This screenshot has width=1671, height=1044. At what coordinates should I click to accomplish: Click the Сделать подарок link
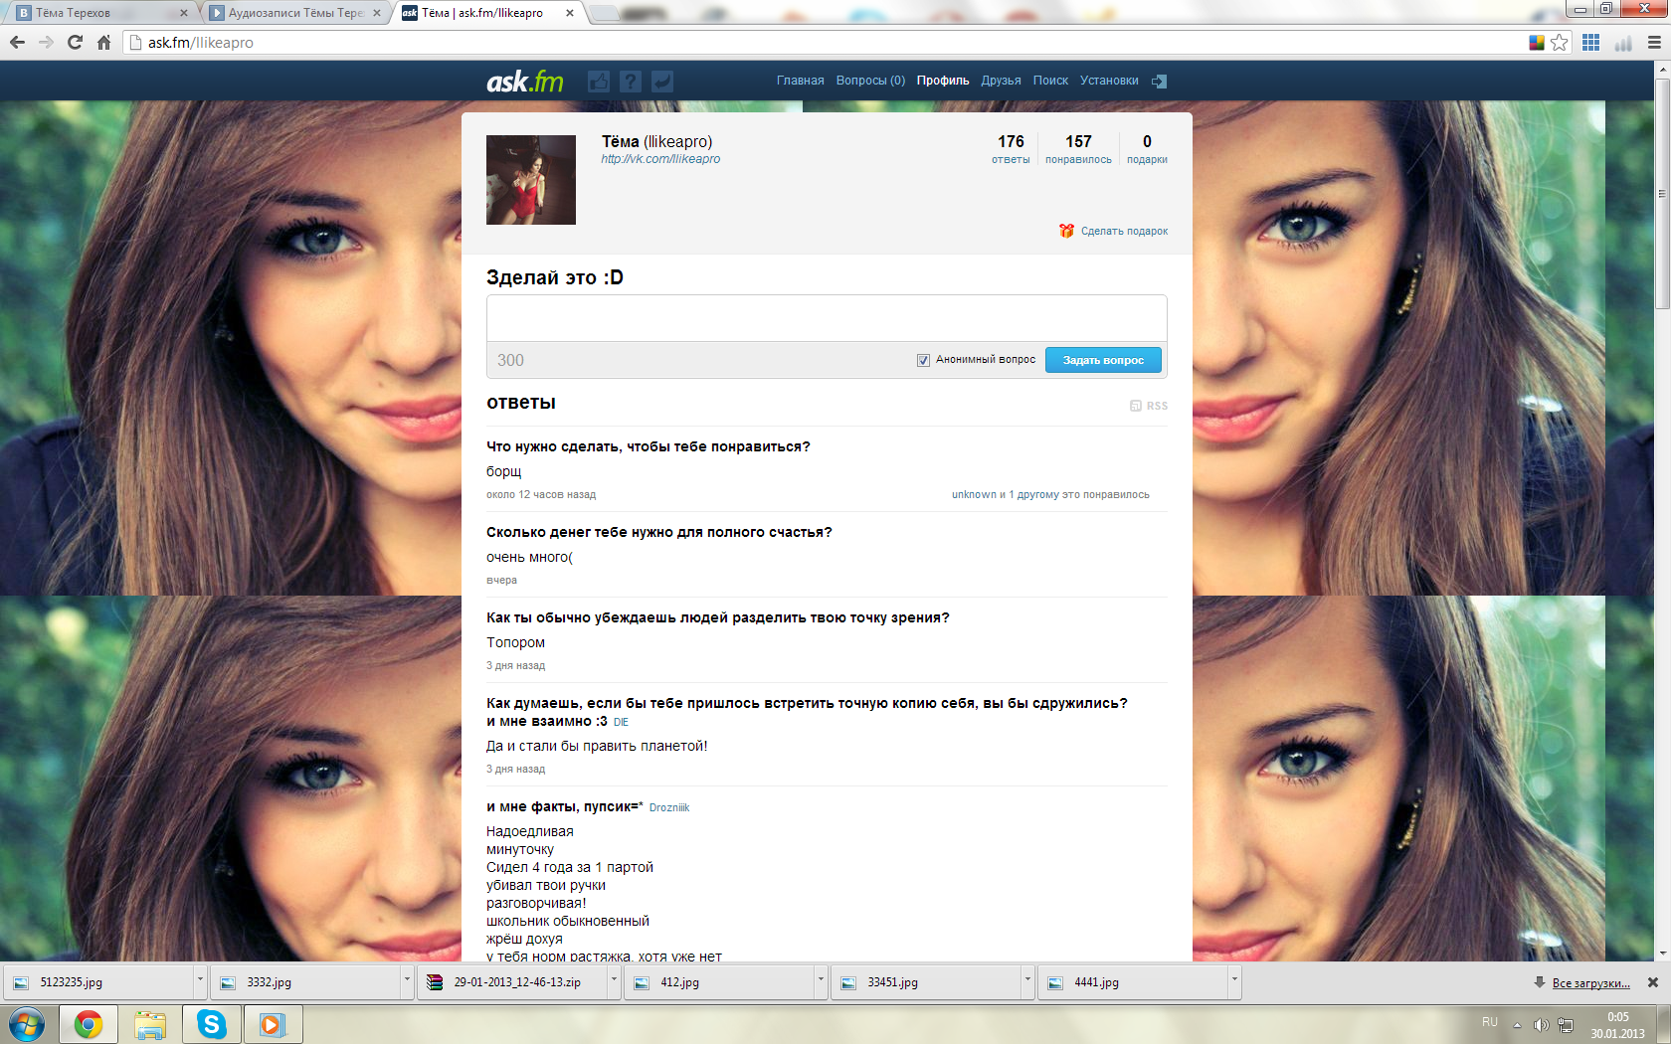point(1124,231)
